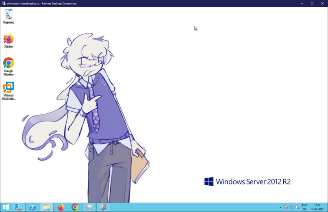328x212 pixels.
Task: Open the Windows Start button
Action: coord(6,208)
